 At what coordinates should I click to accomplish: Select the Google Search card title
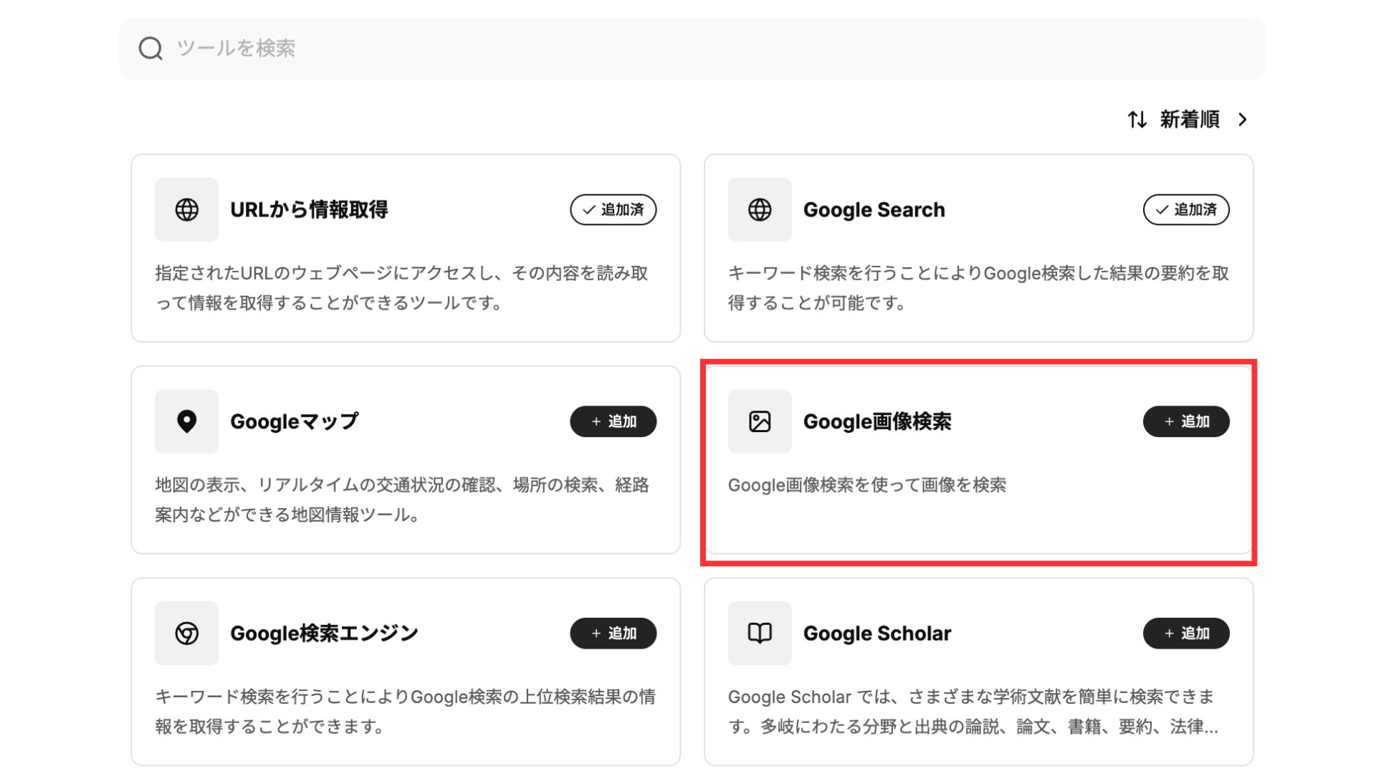point(874,210)
